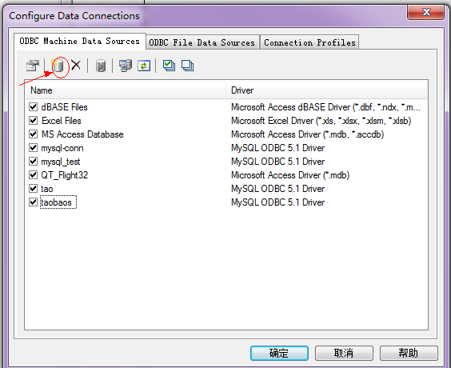Click the 确定 (OK) button
The image size is (451, 368).
[x=279, y=353]
